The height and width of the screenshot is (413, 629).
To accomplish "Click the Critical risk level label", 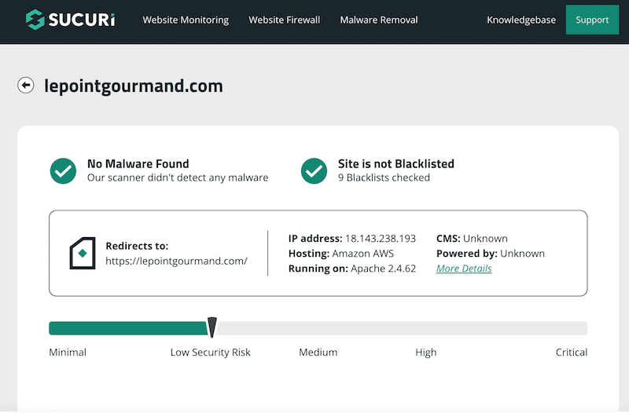I will pyautogui.click(x=572, y=352).
